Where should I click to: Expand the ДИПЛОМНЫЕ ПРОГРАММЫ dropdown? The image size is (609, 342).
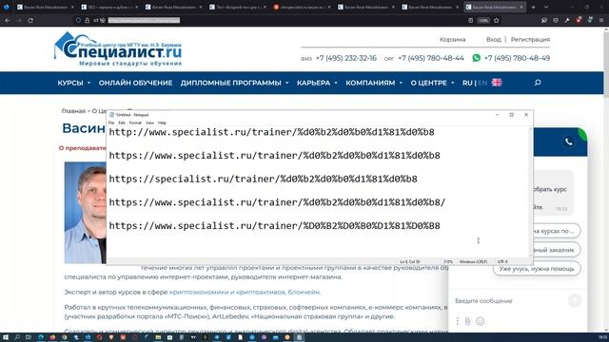tap(235, 83)
